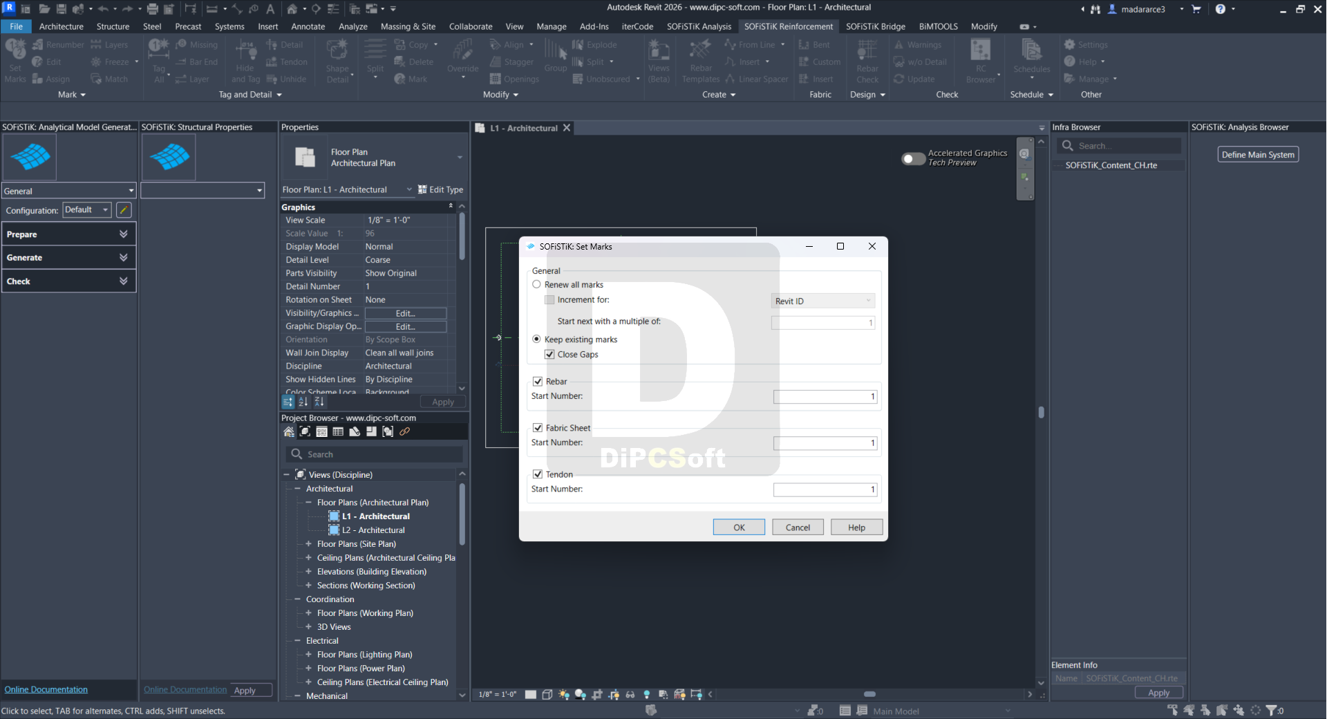
Task: Click the Default 3D View house icon
Action: pyautogui.click(x=292, y=9)
